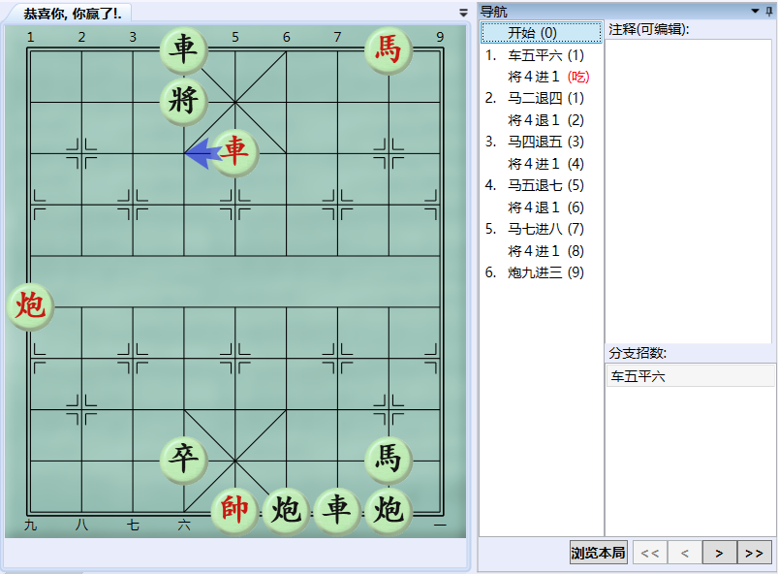Click the 浏览本局 button
The height and width of the screenshot is (574, 778).
(x=598, y=552)
